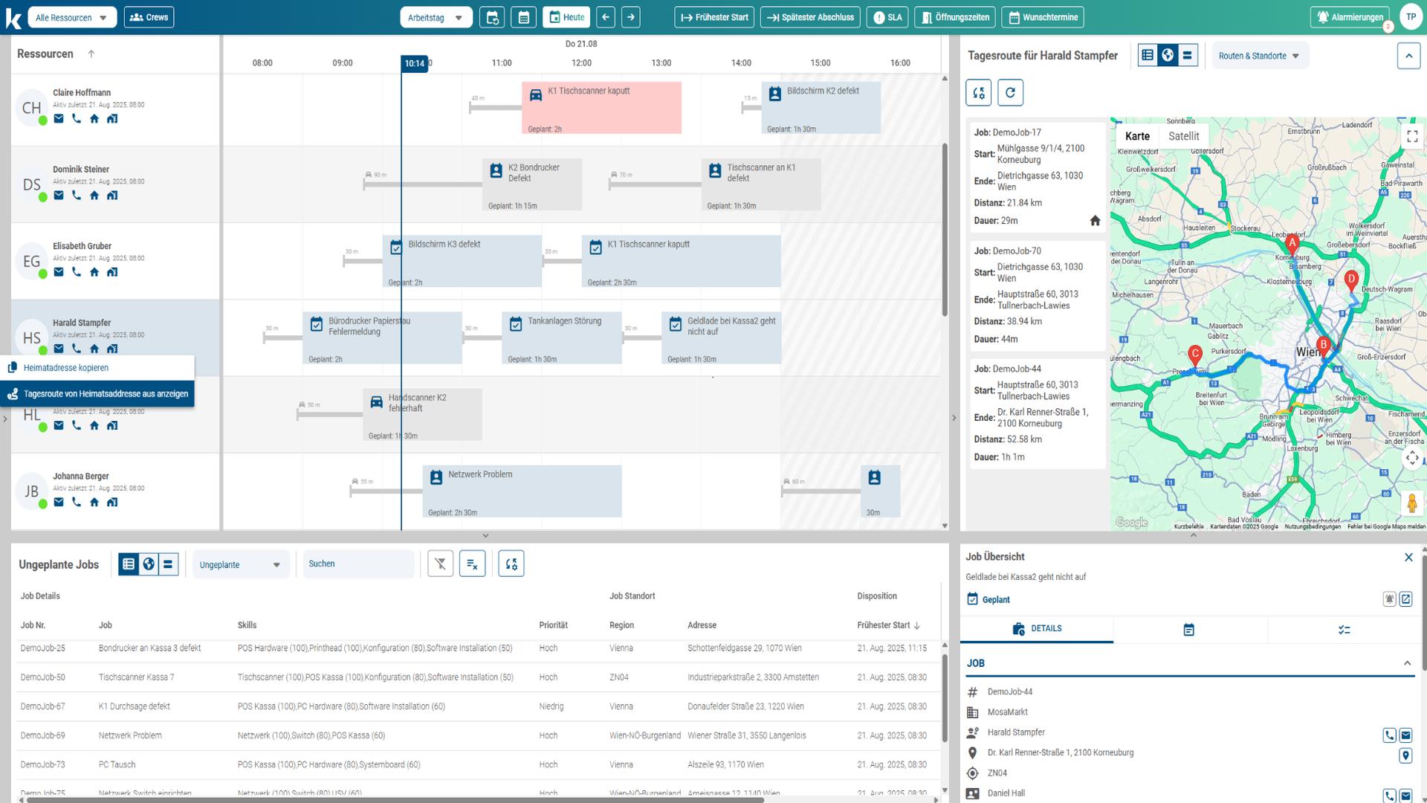Switch Tagesroute panel to map view toggle
The width and height of the screenshot is (1427, 803).
pos(1168,55)
